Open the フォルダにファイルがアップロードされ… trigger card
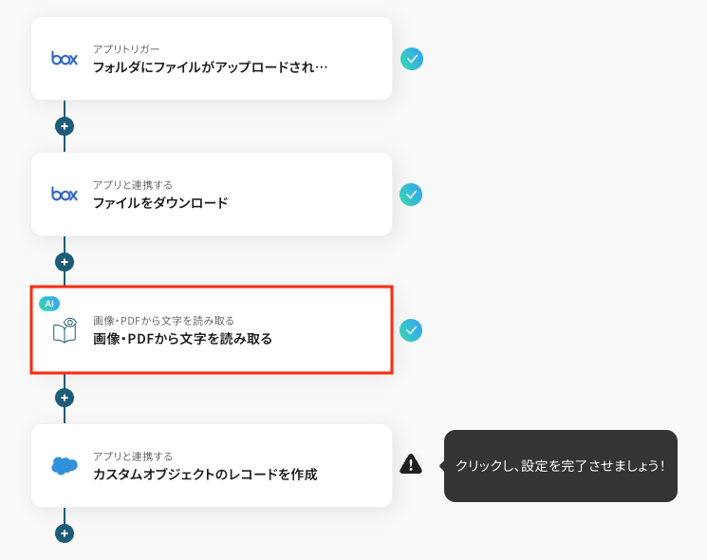The height and width of the screenshot is (560, 707). 212,59
